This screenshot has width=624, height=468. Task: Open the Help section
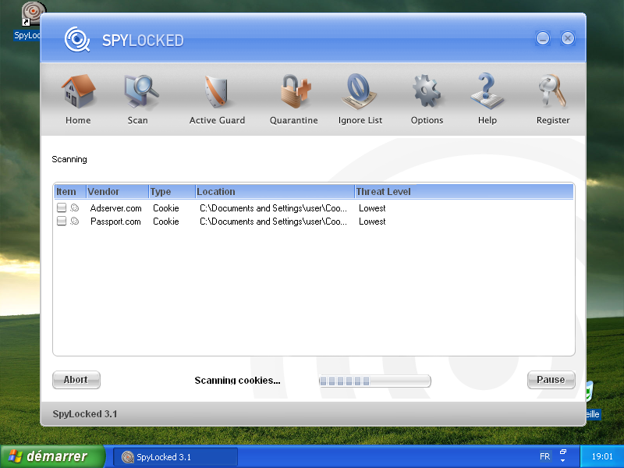487,100
